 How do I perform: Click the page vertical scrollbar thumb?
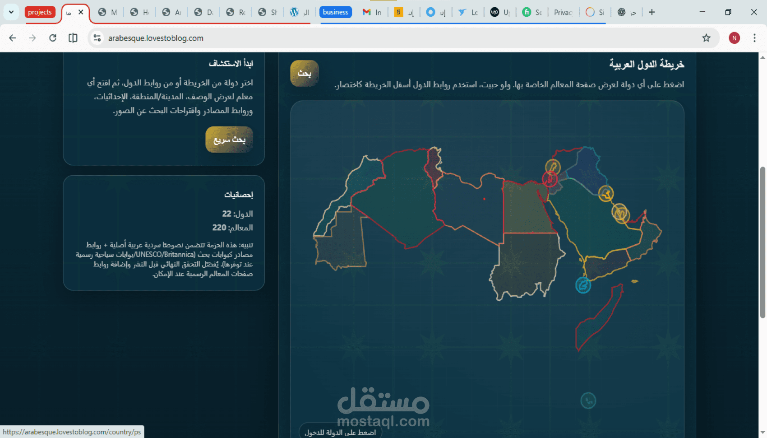point(762,242)
